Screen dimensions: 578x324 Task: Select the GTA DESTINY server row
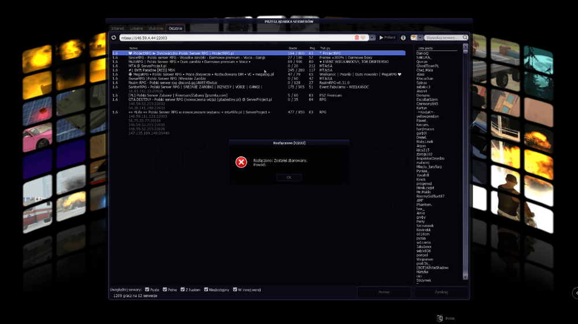(x=258, y=99)
